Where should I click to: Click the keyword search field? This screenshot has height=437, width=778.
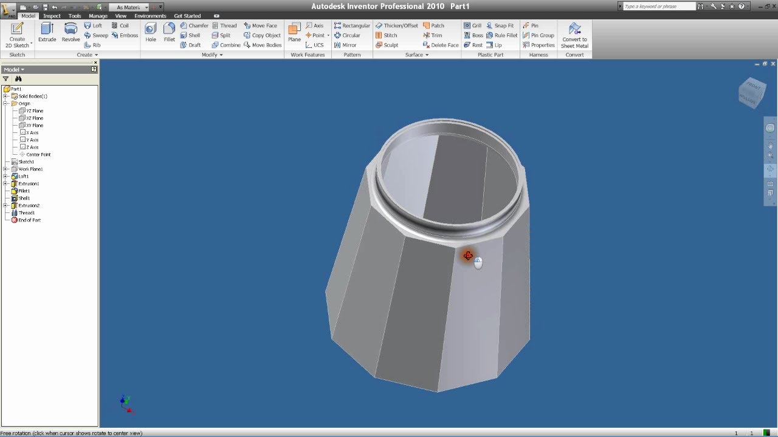point(659,6)
